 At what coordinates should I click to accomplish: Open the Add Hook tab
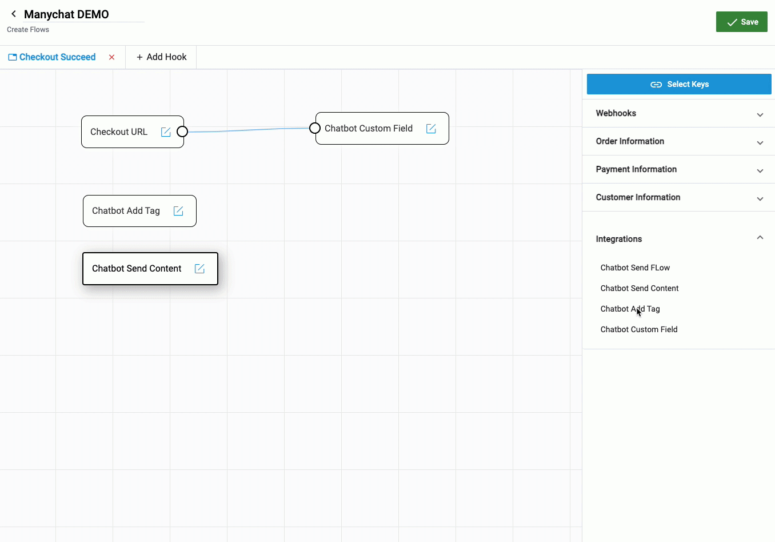pyautogui.click(x=161, y=57)
